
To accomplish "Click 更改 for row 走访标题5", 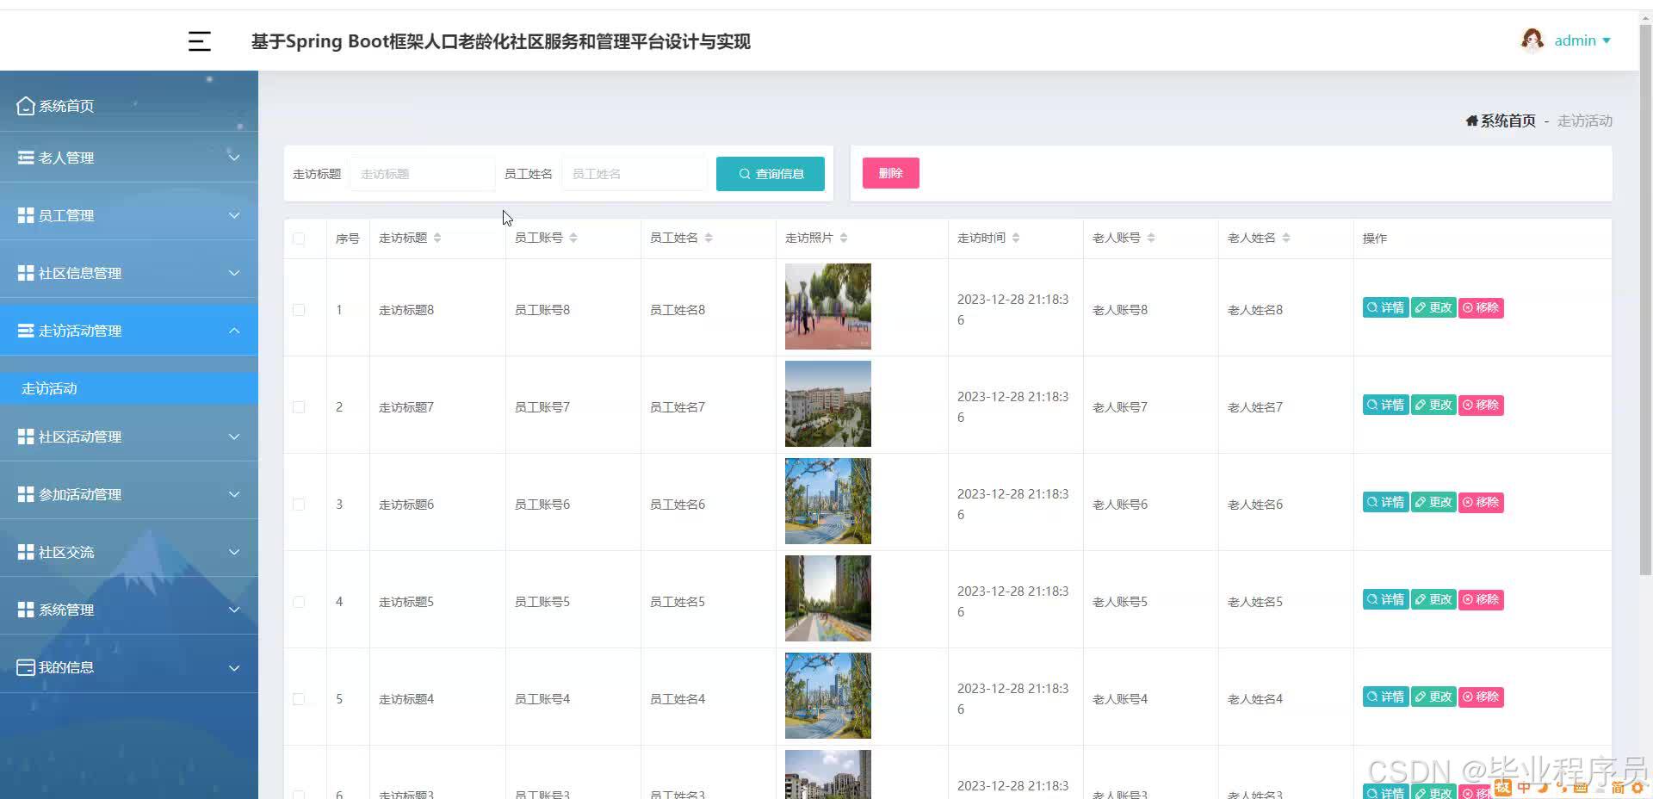I will coord(1433,599).
